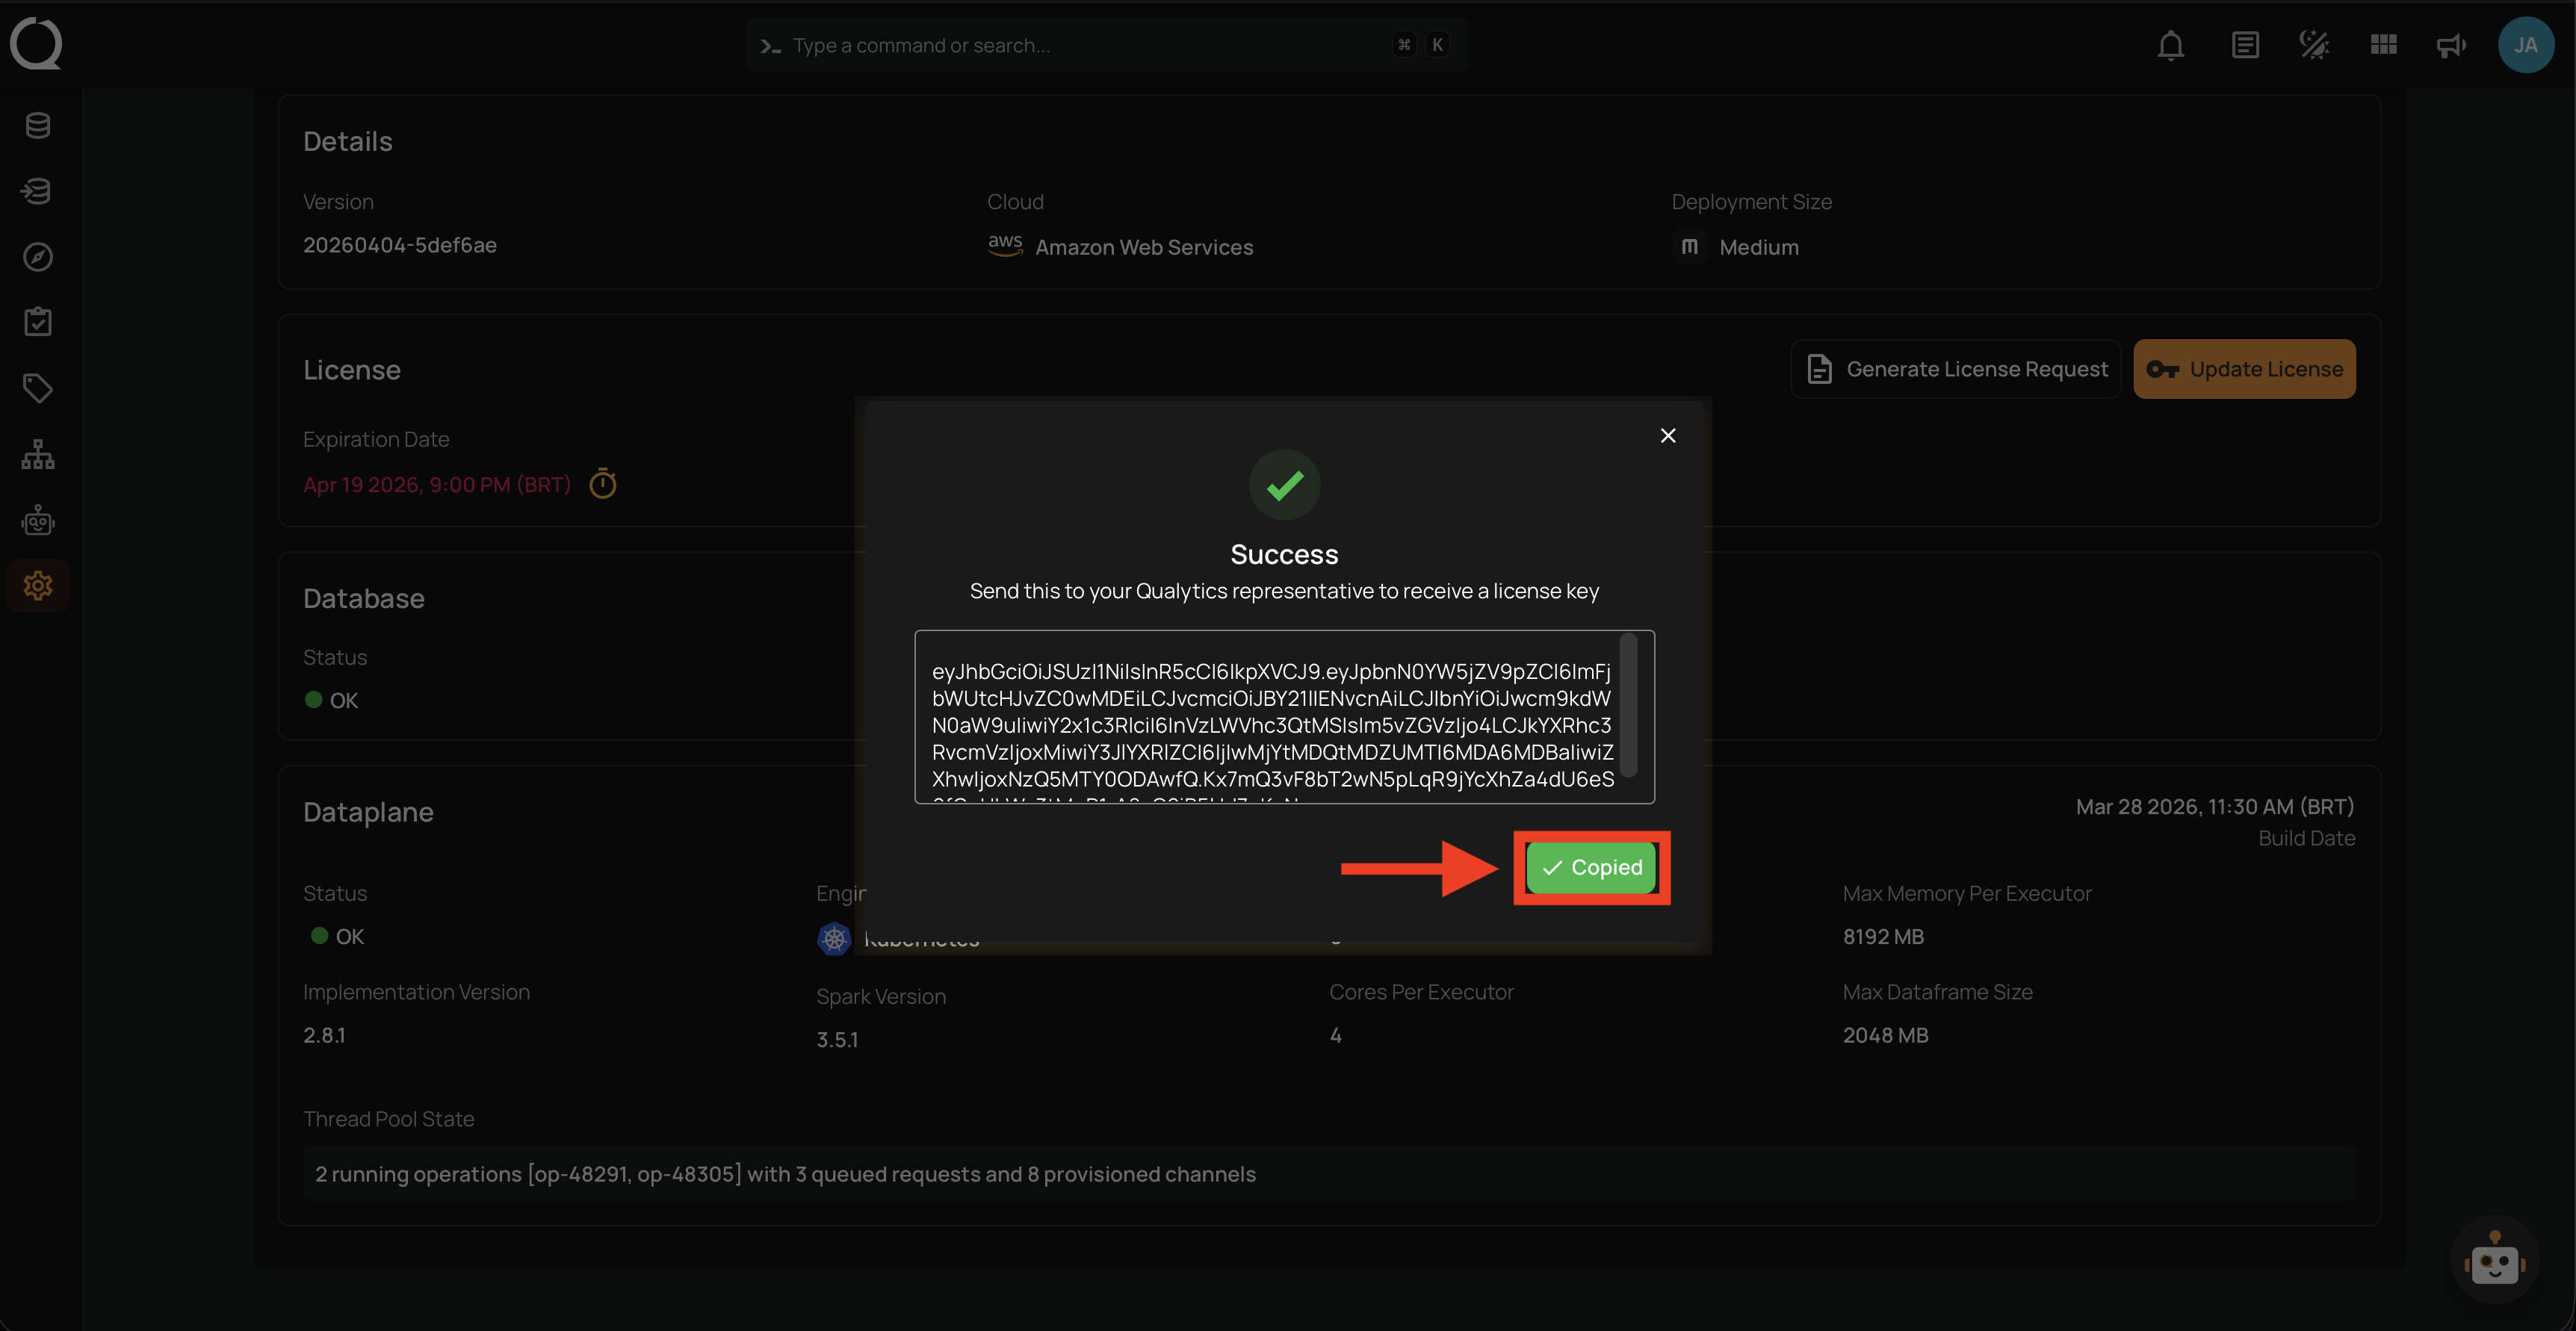Click the Qualytics logo in the corner
The height and width of the screenshot is (1331, 2576).
click(36, 44)
